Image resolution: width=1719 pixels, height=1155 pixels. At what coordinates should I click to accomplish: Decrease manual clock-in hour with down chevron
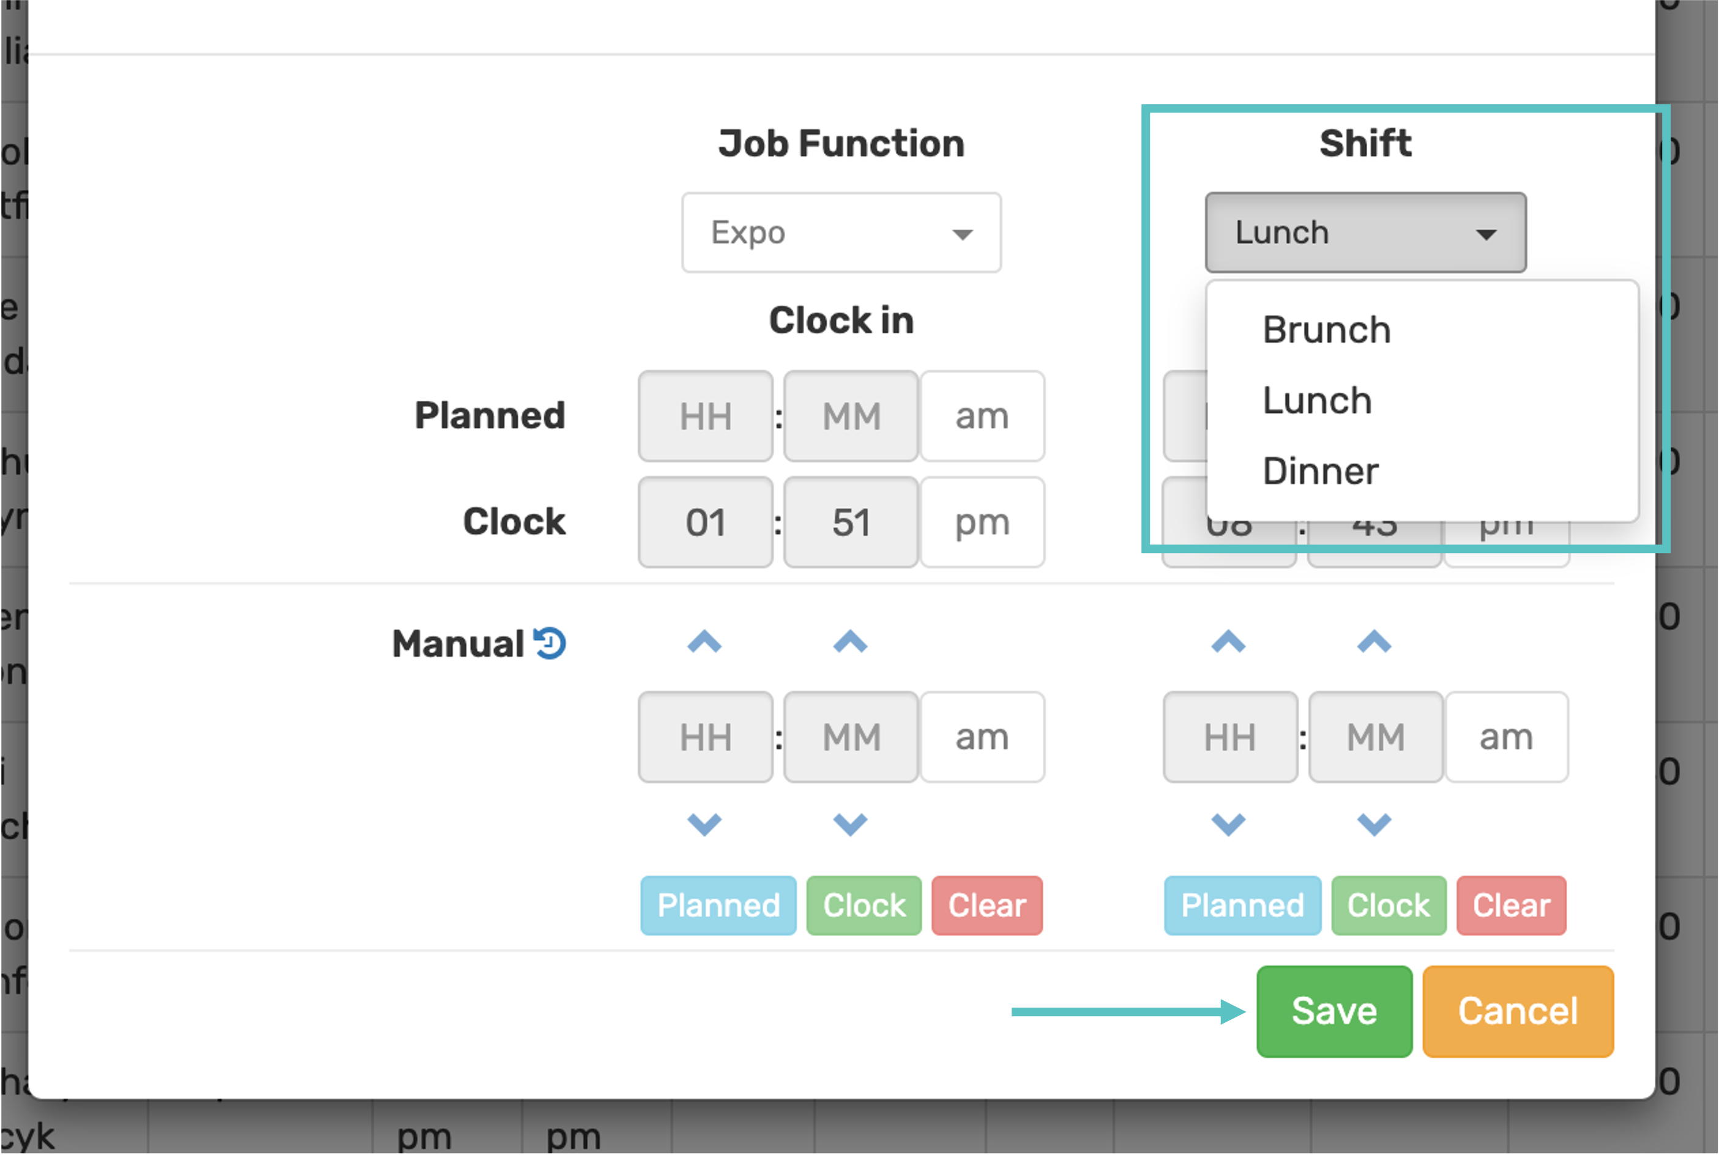(704, 823)
